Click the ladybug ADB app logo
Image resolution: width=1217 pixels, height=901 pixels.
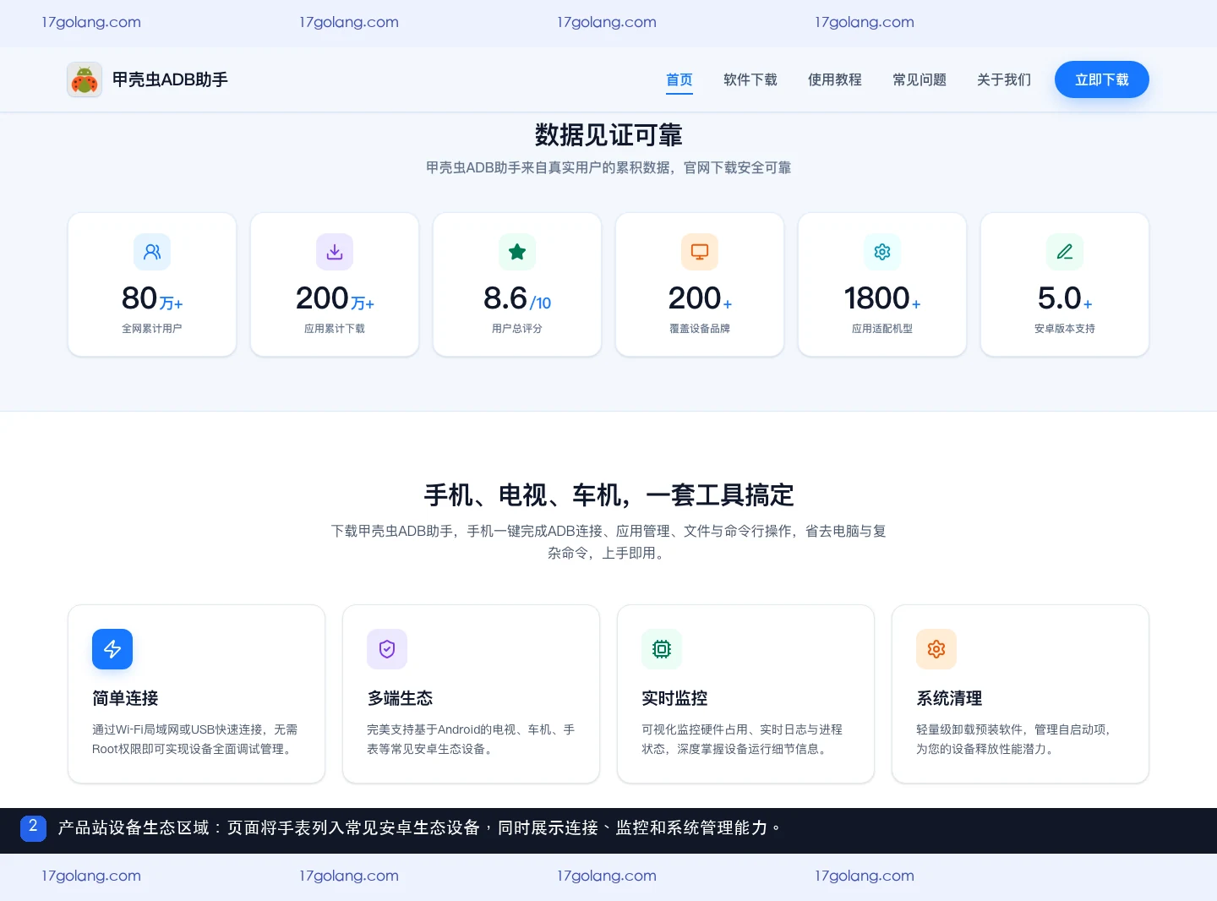[85, 79]
